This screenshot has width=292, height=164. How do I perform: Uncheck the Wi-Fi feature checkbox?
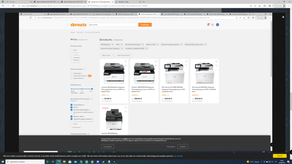(72, 107)
